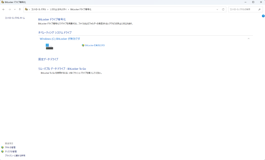Collapse the Windows (C:) drive section
Image resolution: width=265 pixels, height=160 pixels.
(249, 39)
